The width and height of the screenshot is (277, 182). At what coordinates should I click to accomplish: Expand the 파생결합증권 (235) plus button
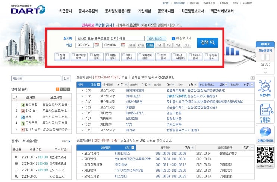pos(252,147)
